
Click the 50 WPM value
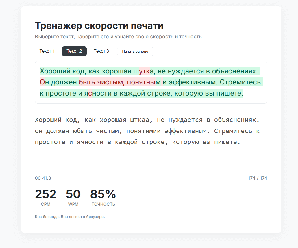73,194
